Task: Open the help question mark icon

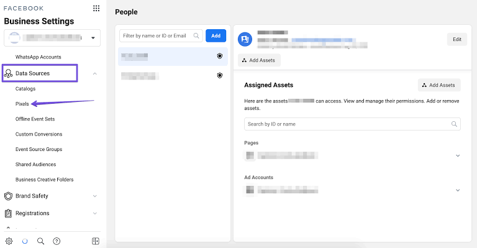Action: click(57, 241)
